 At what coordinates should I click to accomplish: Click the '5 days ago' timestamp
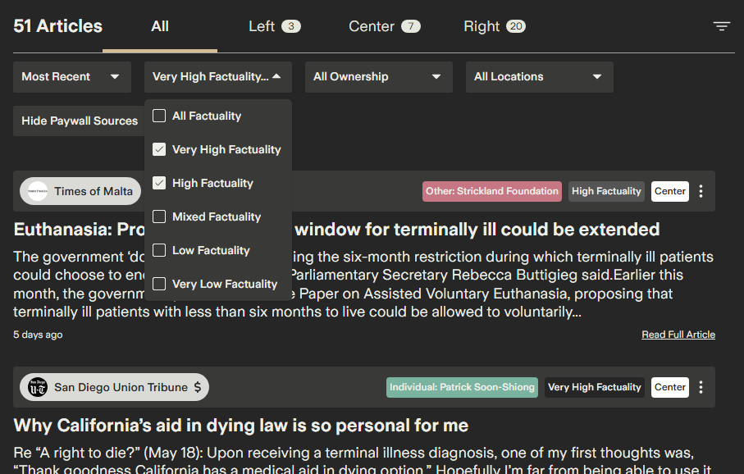pyautogui.click(x=38, y=335)
